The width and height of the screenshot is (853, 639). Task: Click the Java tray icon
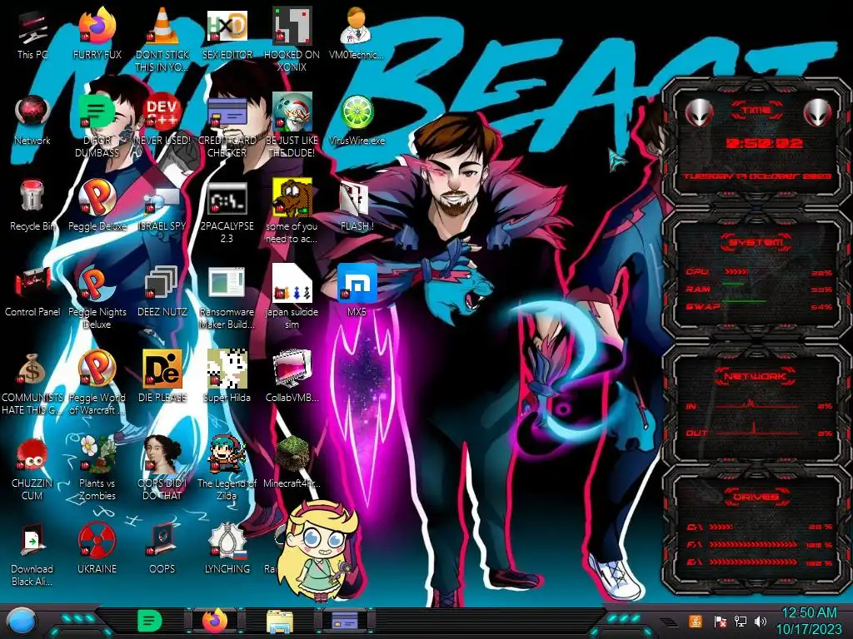[696, 621]
